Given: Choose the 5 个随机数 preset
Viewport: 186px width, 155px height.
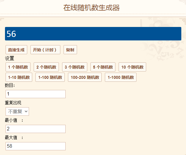Looking at the screenshot, I should (103, 67).
